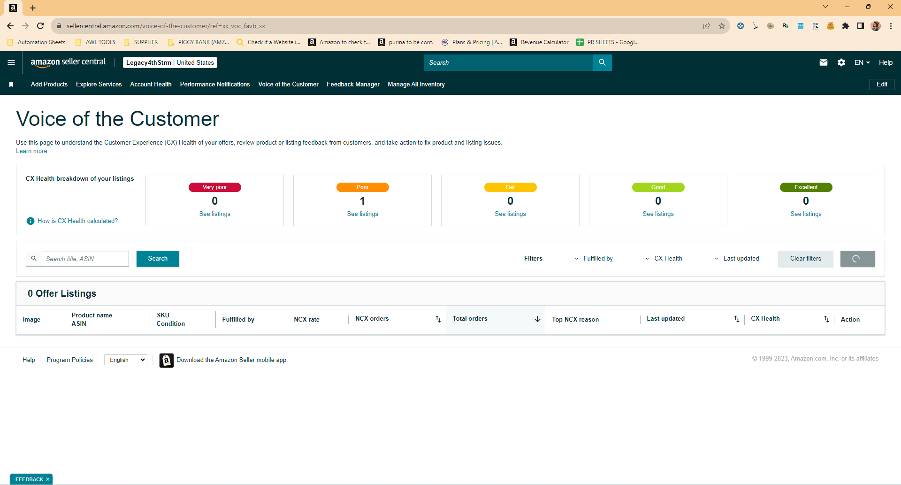Open the Plans & Pricing bookmark
This screenshot has width=901, height=485.
coord(472,42)
